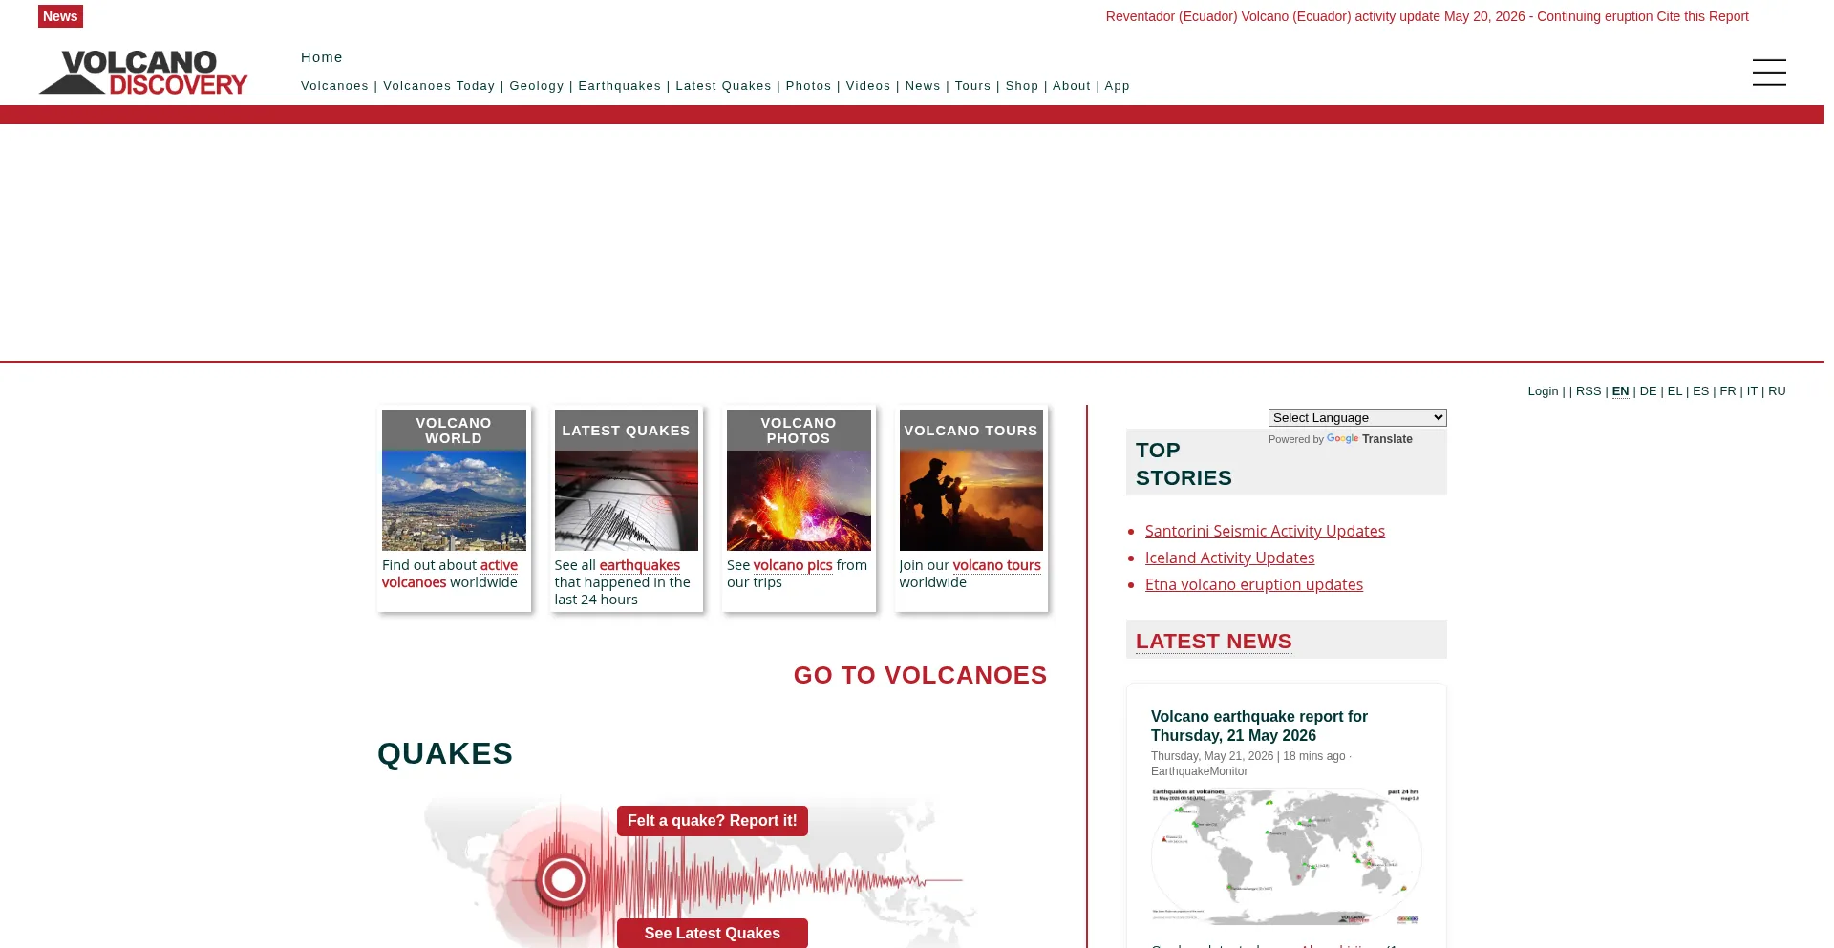Viewport: 1834px width, 948px height.
Task: Open News in the navigation bar
Action: coord(923,86)
